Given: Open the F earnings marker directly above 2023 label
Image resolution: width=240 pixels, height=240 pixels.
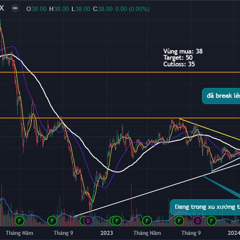Looking at the screenshot, I should 117,221.
